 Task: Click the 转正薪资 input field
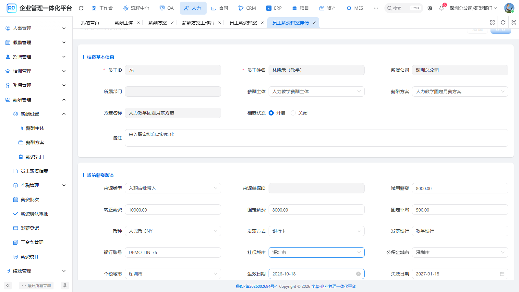point(173,210)
